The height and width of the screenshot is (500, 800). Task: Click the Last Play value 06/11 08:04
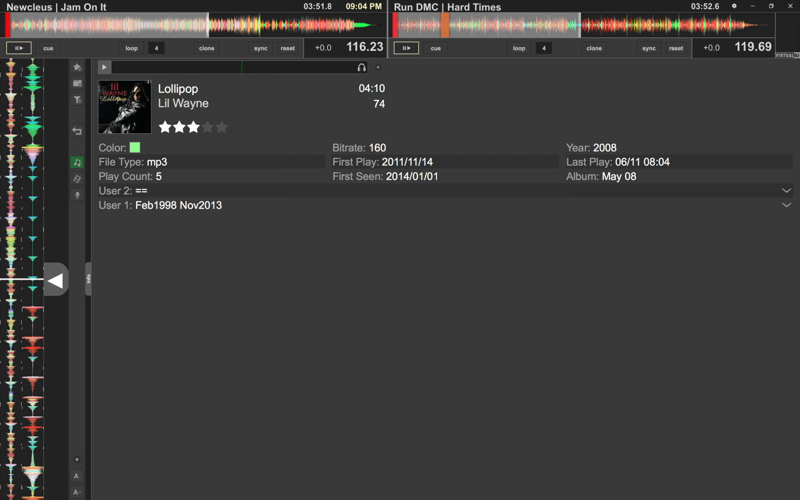click(643, 162)
